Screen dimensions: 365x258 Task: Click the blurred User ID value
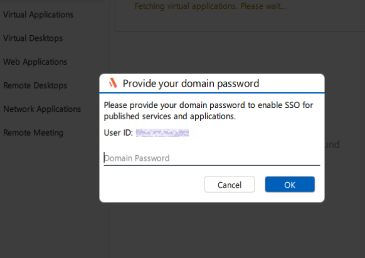(162, 132)
